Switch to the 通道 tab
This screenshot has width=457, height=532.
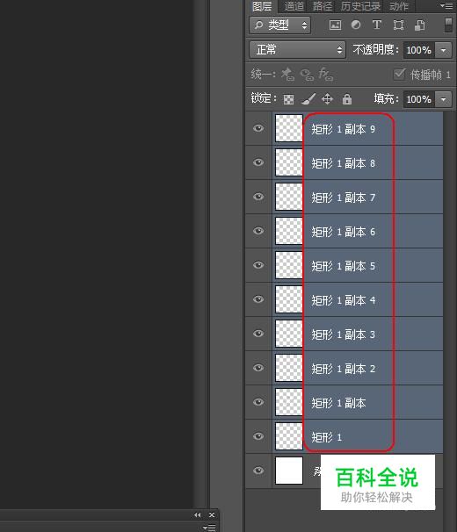(294, 6)
